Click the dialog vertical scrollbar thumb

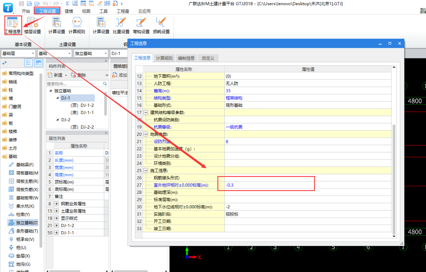point(394,179)
